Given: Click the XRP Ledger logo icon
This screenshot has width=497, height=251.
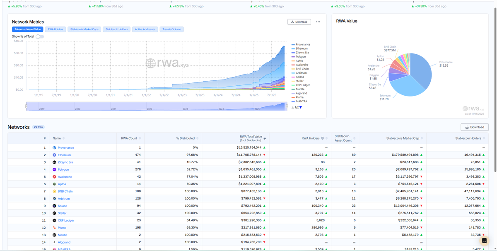Looking at the screenshot, I should click(x=54, y=220).
